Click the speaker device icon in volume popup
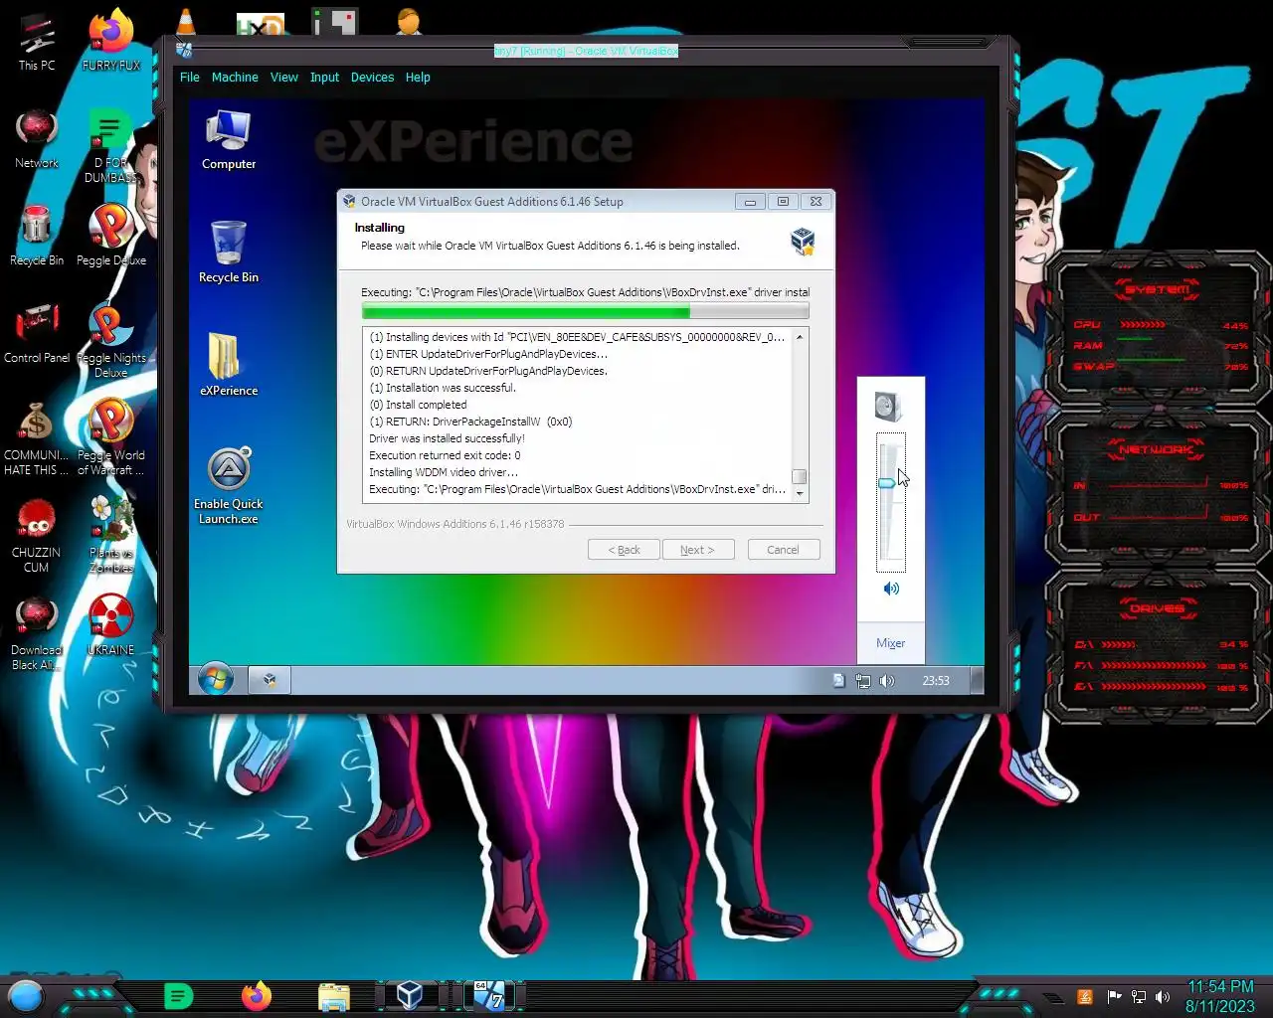The image size is (1273, 1018). point(888,406)
